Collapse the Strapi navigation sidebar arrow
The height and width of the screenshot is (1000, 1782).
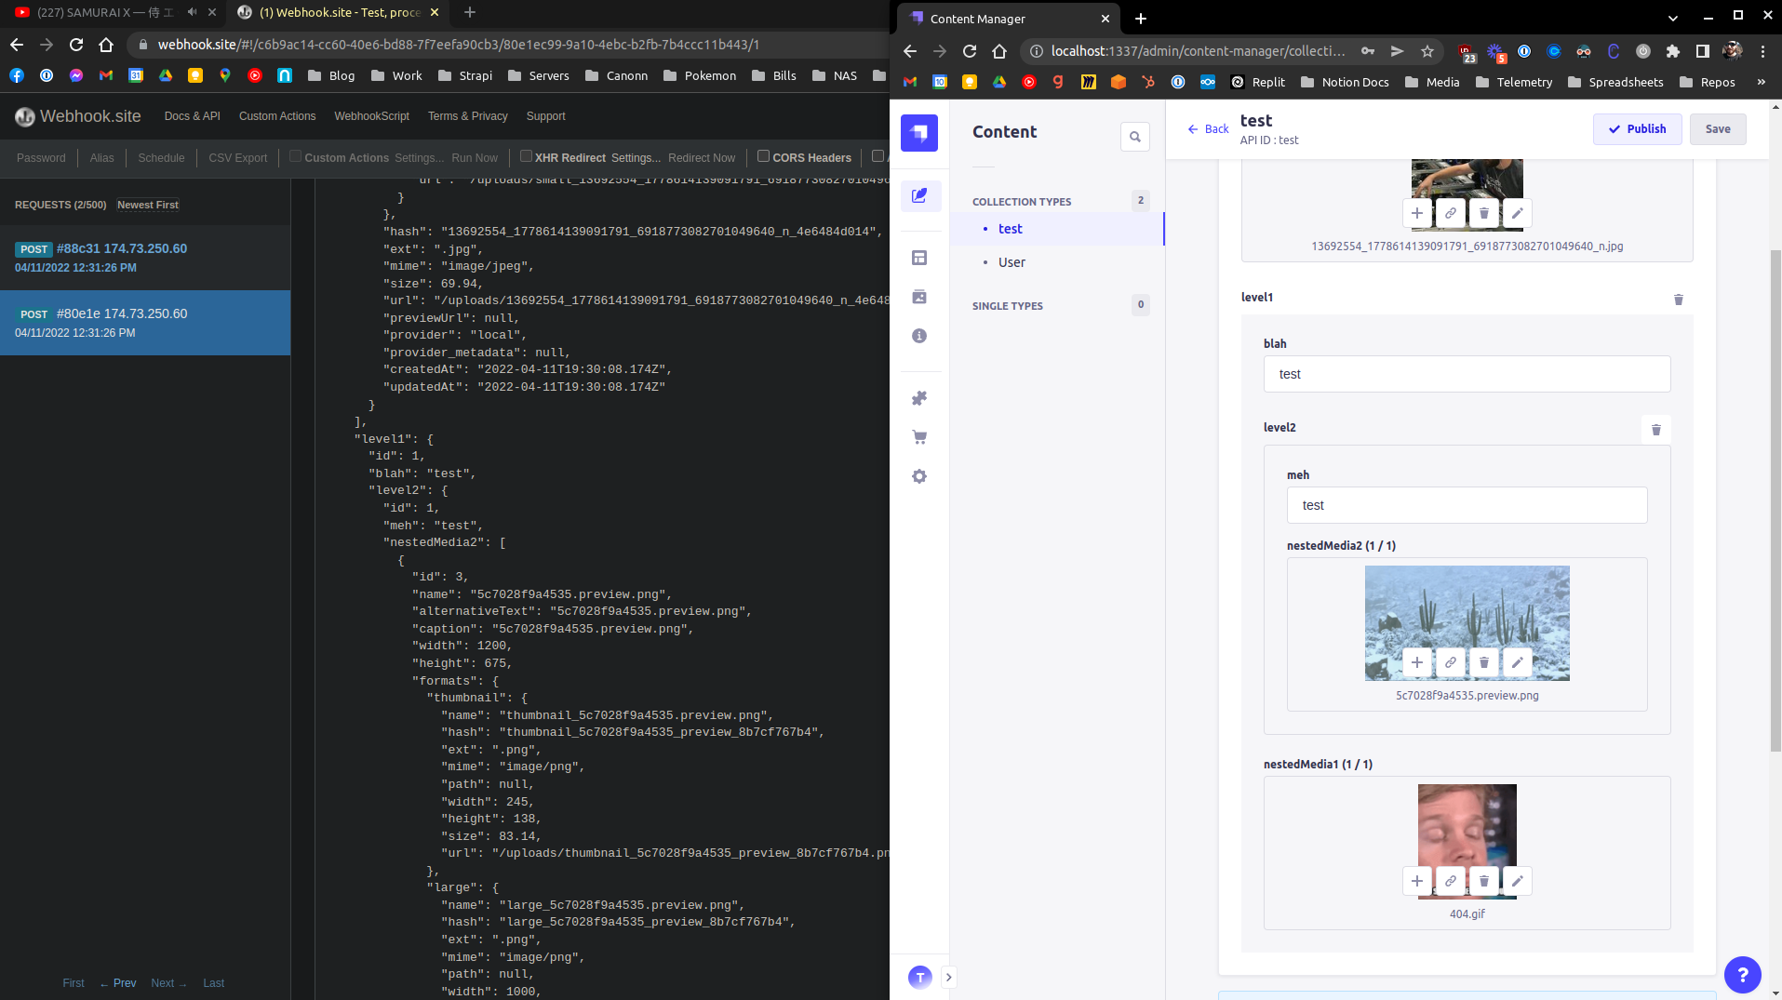pyautogui.click(x=947, y=977)
